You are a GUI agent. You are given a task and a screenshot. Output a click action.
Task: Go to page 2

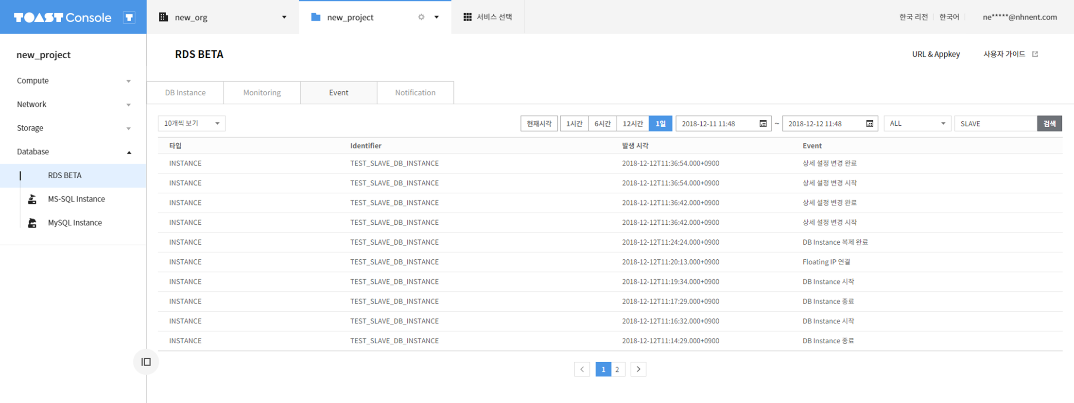[x=617, y=369]
